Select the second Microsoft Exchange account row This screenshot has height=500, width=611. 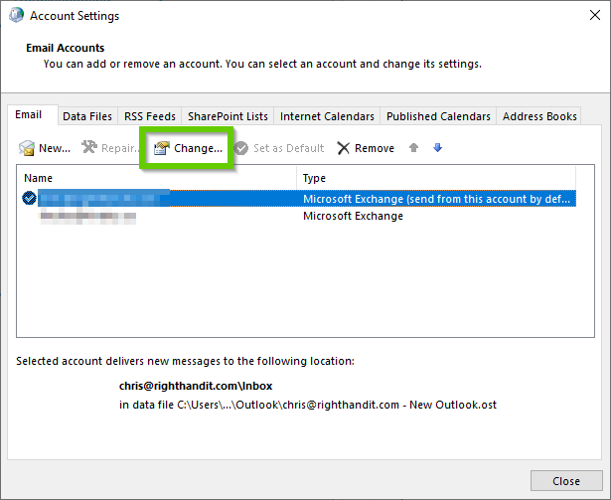299,216
